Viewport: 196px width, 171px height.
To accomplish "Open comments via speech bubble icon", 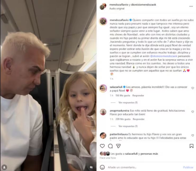I will tap(110, 146).
